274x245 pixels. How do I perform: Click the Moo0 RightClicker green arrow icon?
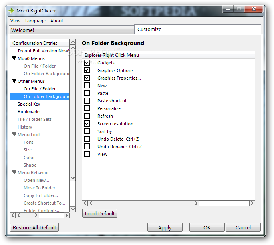11,11
